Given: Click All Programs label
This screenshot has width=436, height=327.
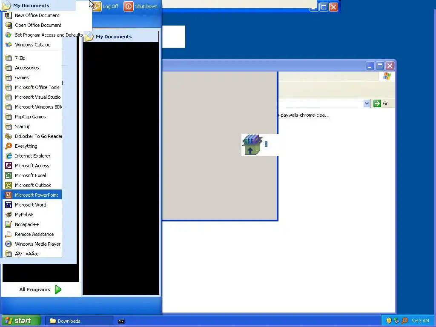Looking at the screenshot, I should click(34, 290).
